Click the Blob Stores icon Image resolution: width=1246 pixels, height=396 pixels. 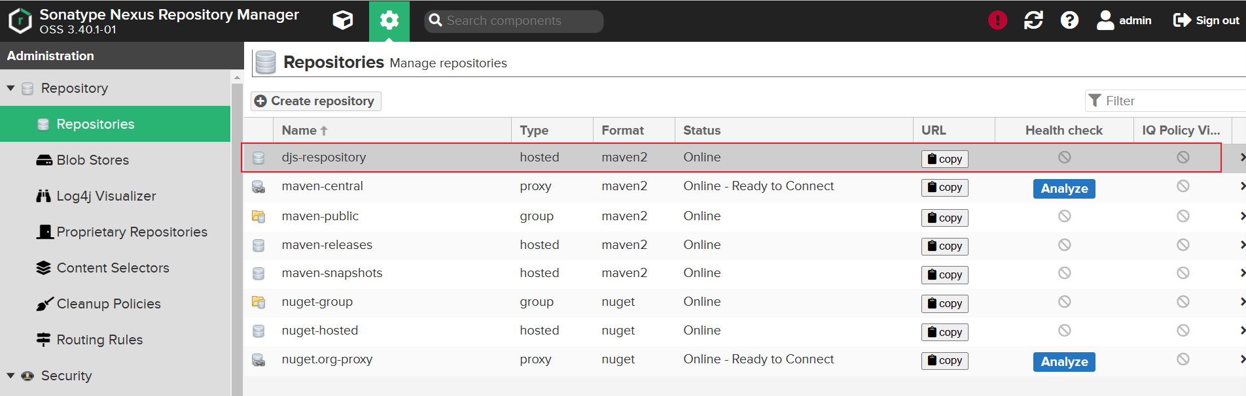pos(44,160)
